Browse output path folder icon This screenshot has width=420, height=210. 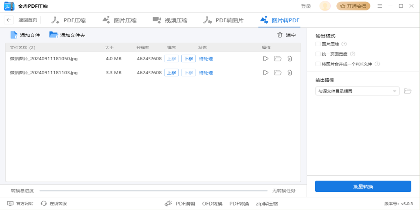click(x=407, y=91)
